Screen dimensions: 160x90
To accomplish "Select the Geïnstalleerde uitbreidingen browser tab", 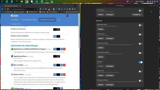I will [x=11, y=6].
